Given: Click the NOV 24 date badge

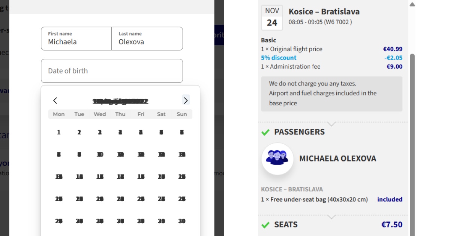Looking at the screenshot, I should coord(272,18).
